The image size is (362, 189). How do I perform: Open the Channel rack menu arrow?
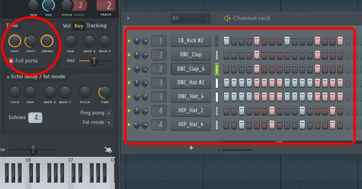click(x=128, y=18)
